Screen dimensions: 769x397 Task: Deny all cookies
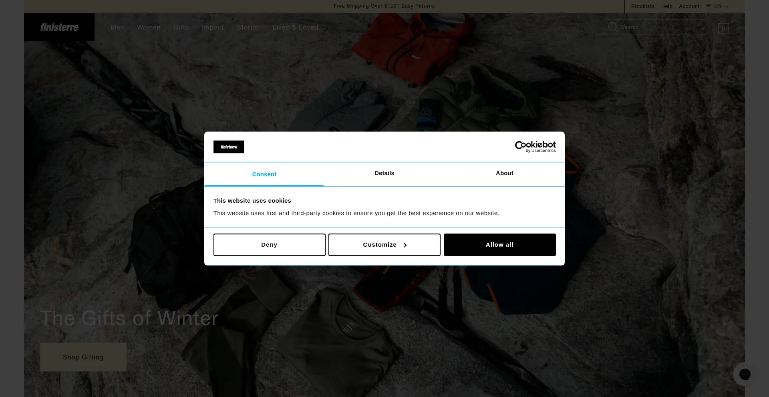pyautogui.click(x=269, y=245)
